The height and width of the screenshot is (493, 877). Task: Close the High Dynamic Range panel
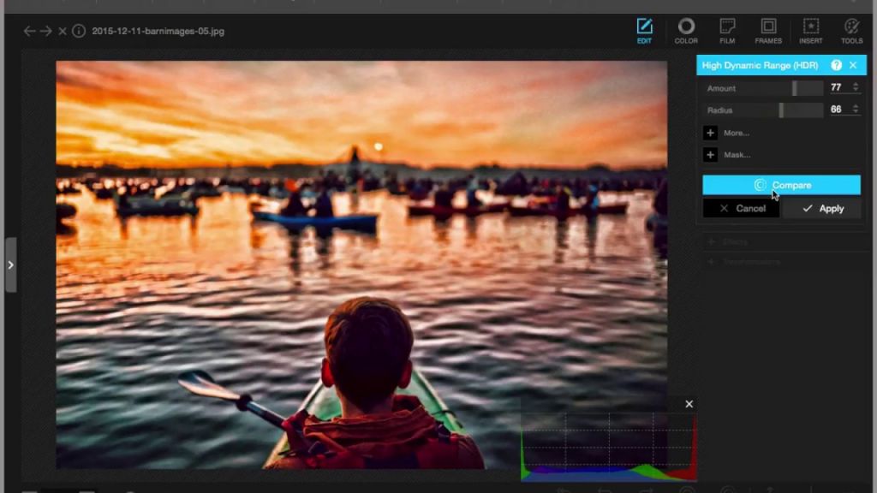[x=853, y=65]
